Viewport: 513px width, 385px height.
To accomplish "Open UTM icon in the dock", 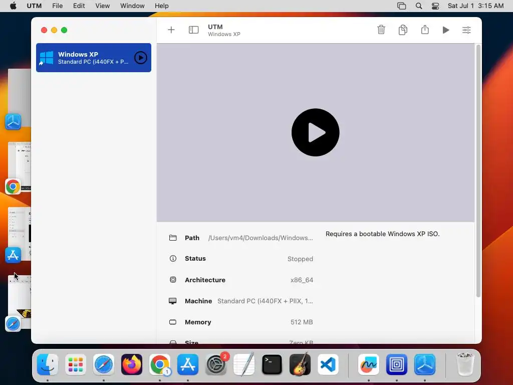I will click(397, 364).
